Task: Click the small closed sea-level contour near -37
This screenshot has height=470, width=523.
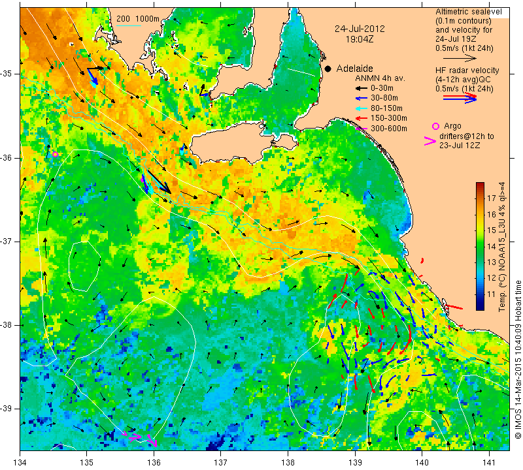Action: click(85, 266)
